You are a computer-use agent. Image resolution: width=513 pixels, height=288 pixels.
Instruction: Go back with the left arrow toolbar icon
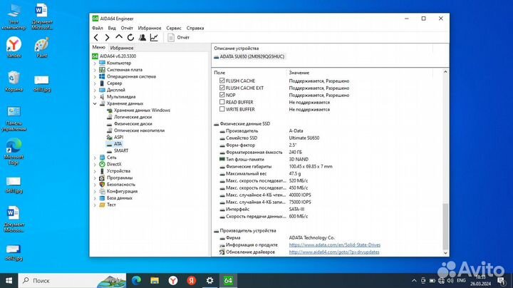(96, 38)
